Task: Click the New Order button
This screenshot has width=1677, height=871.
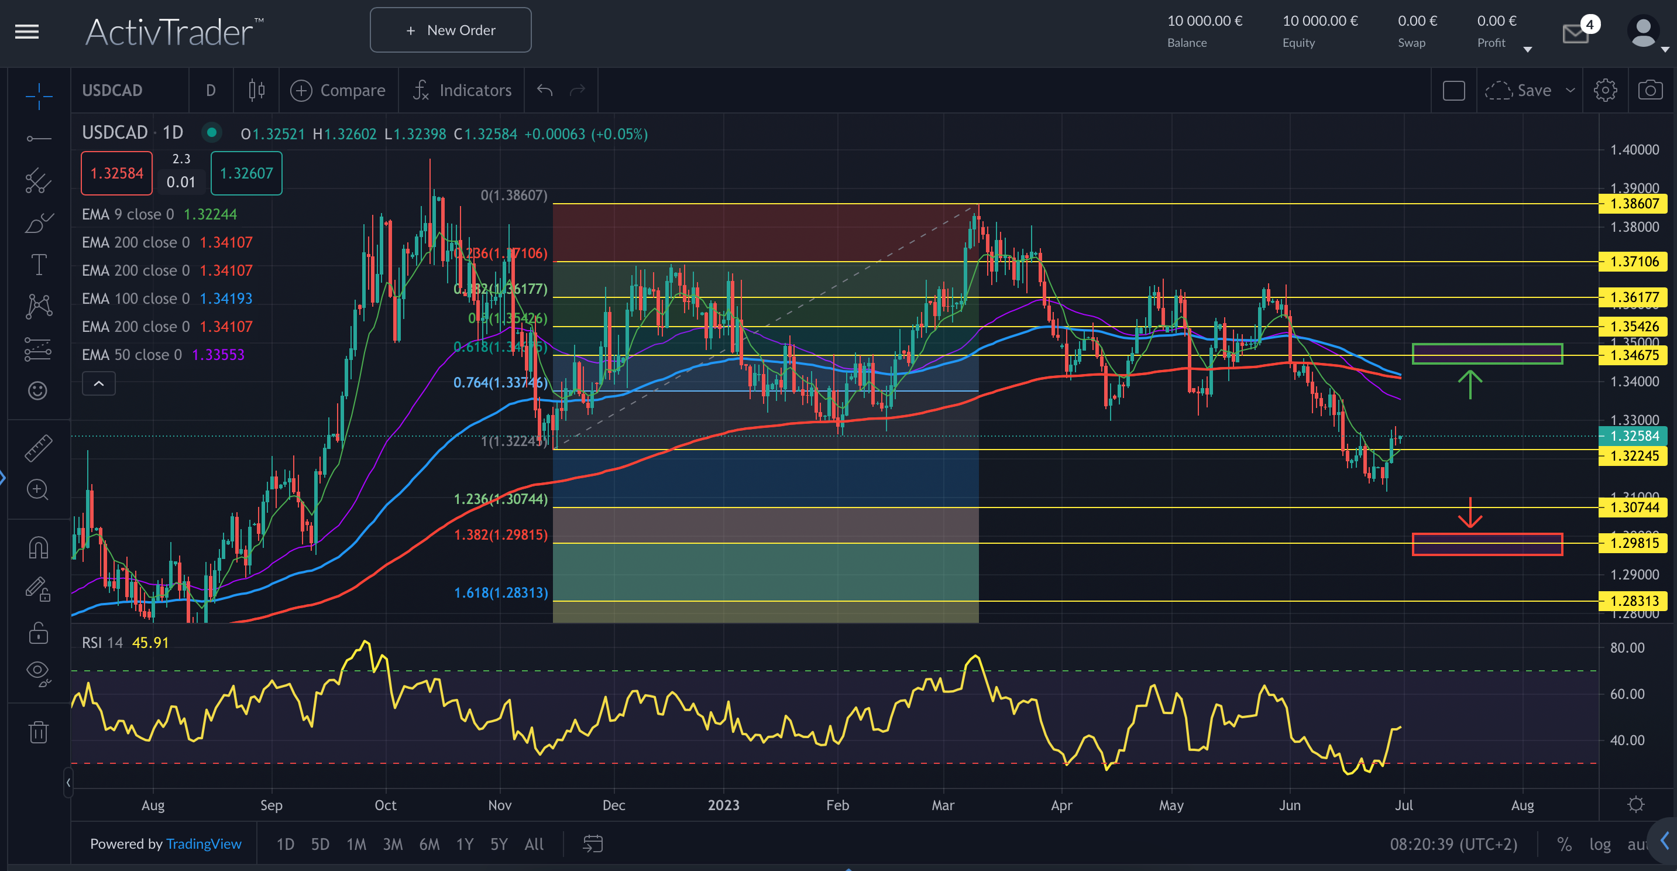Action: coord(451,30)
